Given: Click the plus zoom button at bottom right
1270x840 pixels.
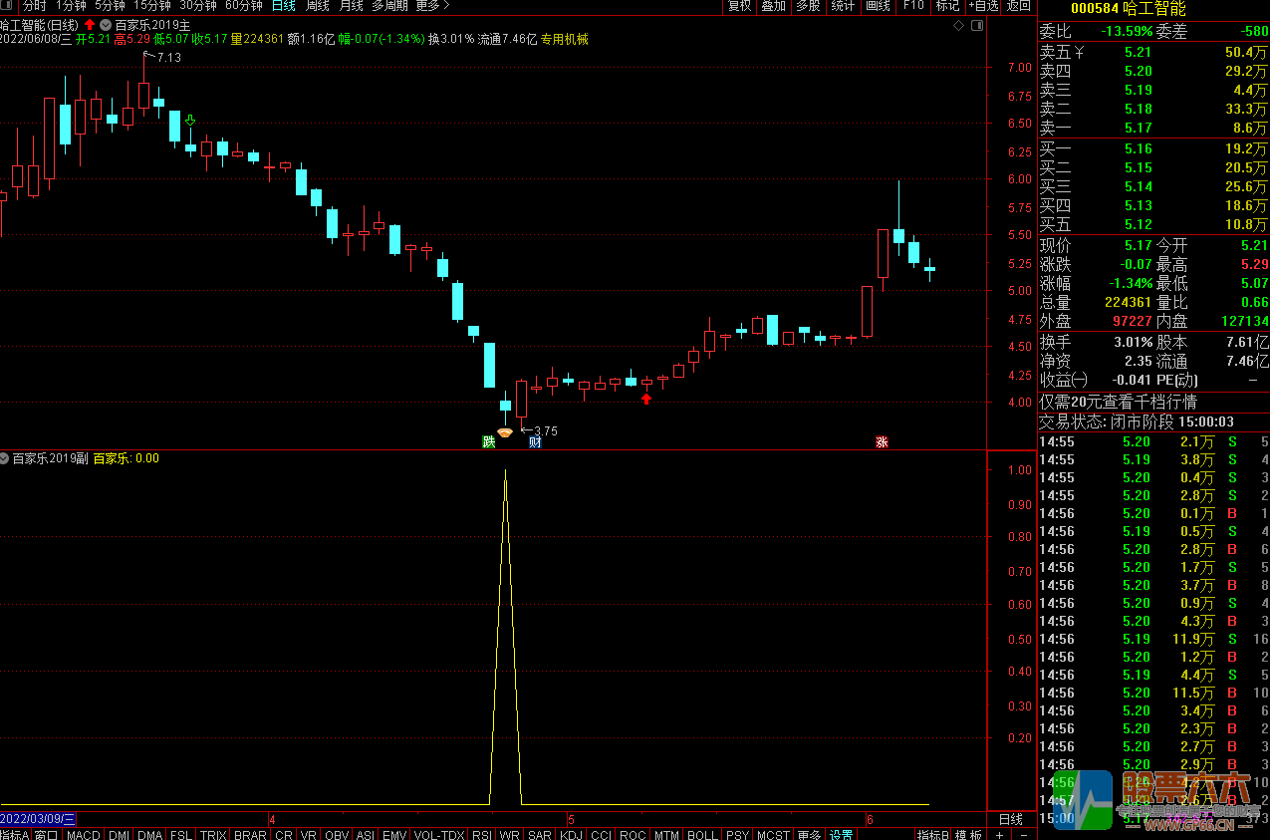Looking at the screenshot, I should (x=999, y=834).
